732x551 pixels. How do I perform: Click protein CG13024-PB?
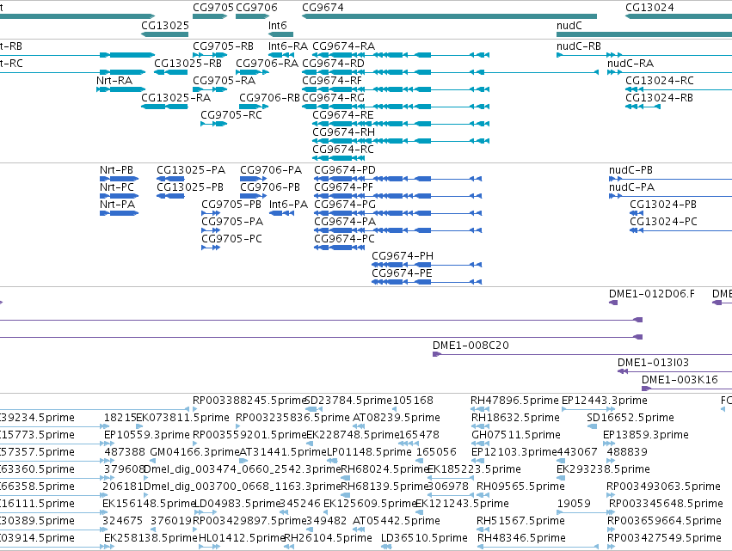663,205
